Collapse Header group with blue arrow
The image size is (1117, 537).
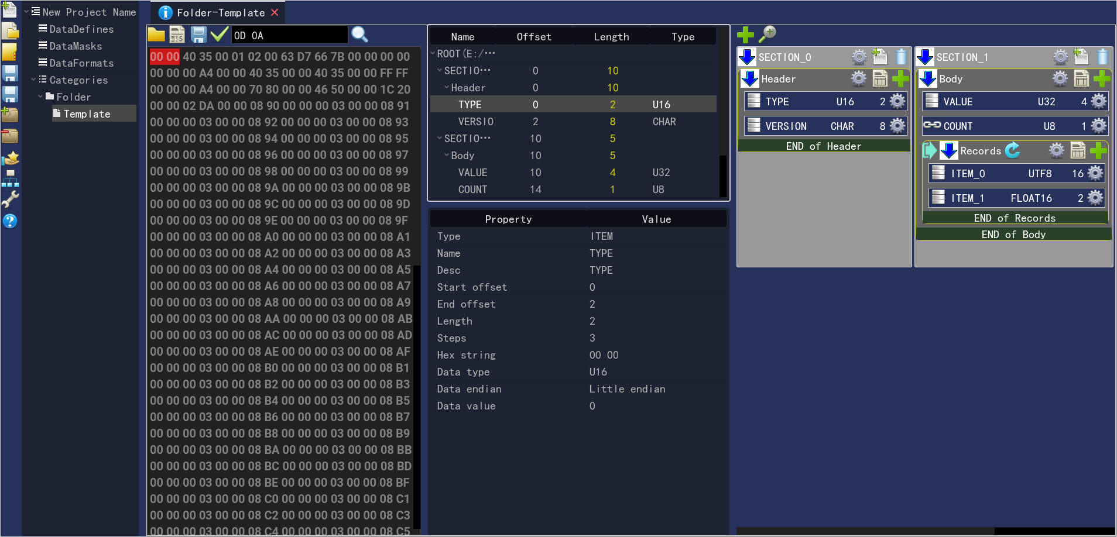click(x=750, y=78)
